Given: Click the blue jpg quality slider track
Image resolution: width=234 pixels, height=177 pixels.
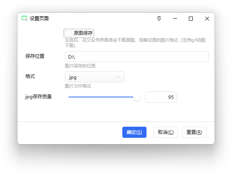Looking at the screenshot, I should [x=101, y=97].
